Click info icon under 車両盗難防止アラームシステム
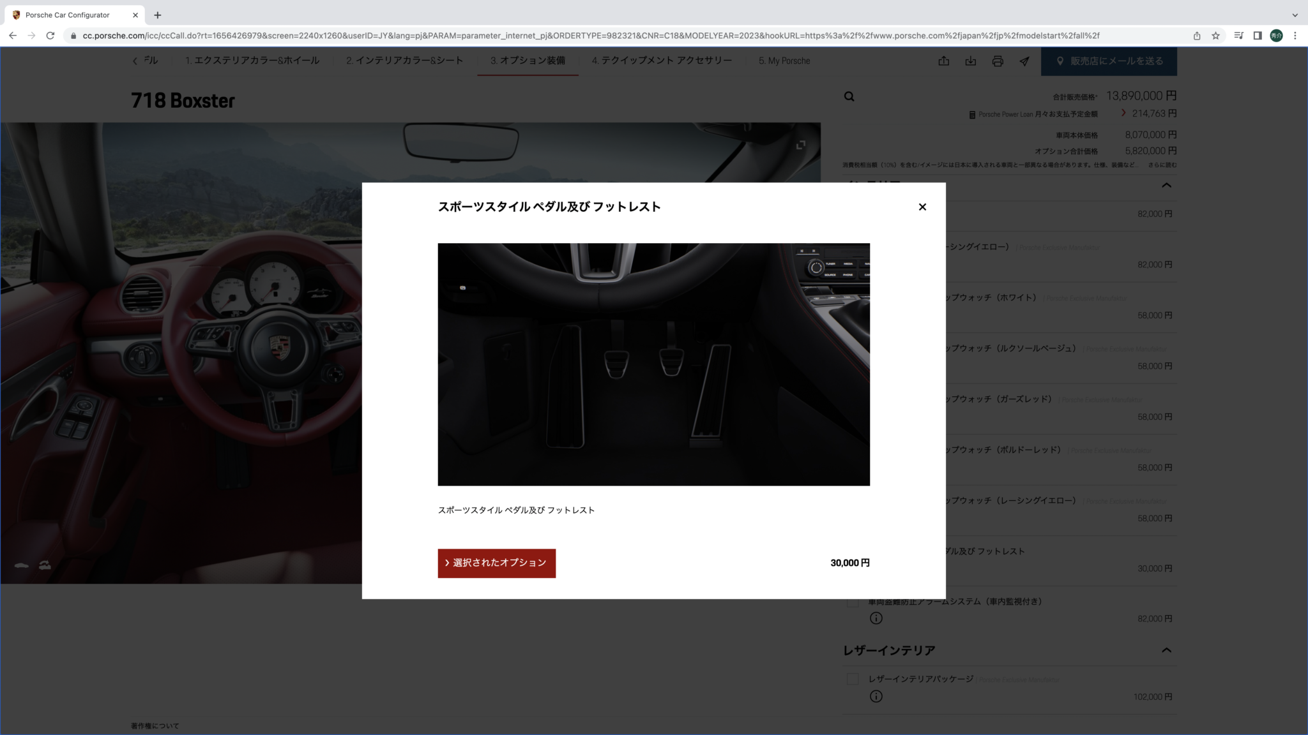The height and width of the screenshot is (735, 1308). (x=876, y=618)
